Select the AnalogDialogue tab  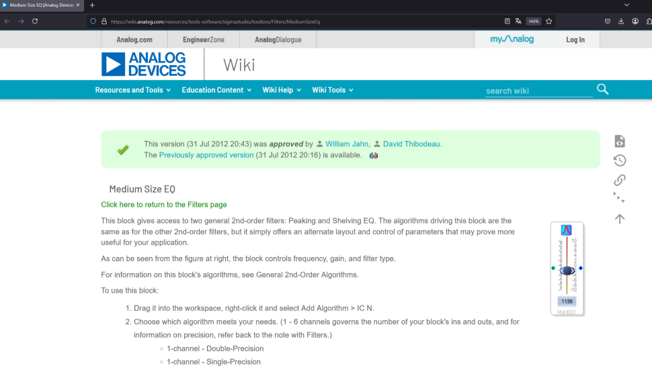pos(278,40)
